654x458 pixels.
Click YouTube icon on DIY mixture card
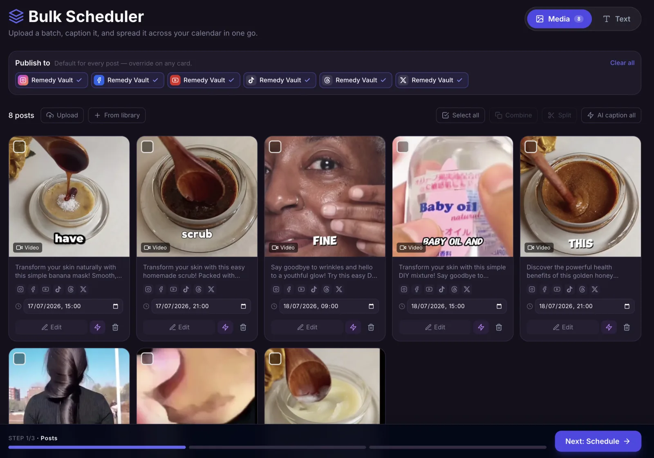tap(429, 289)
